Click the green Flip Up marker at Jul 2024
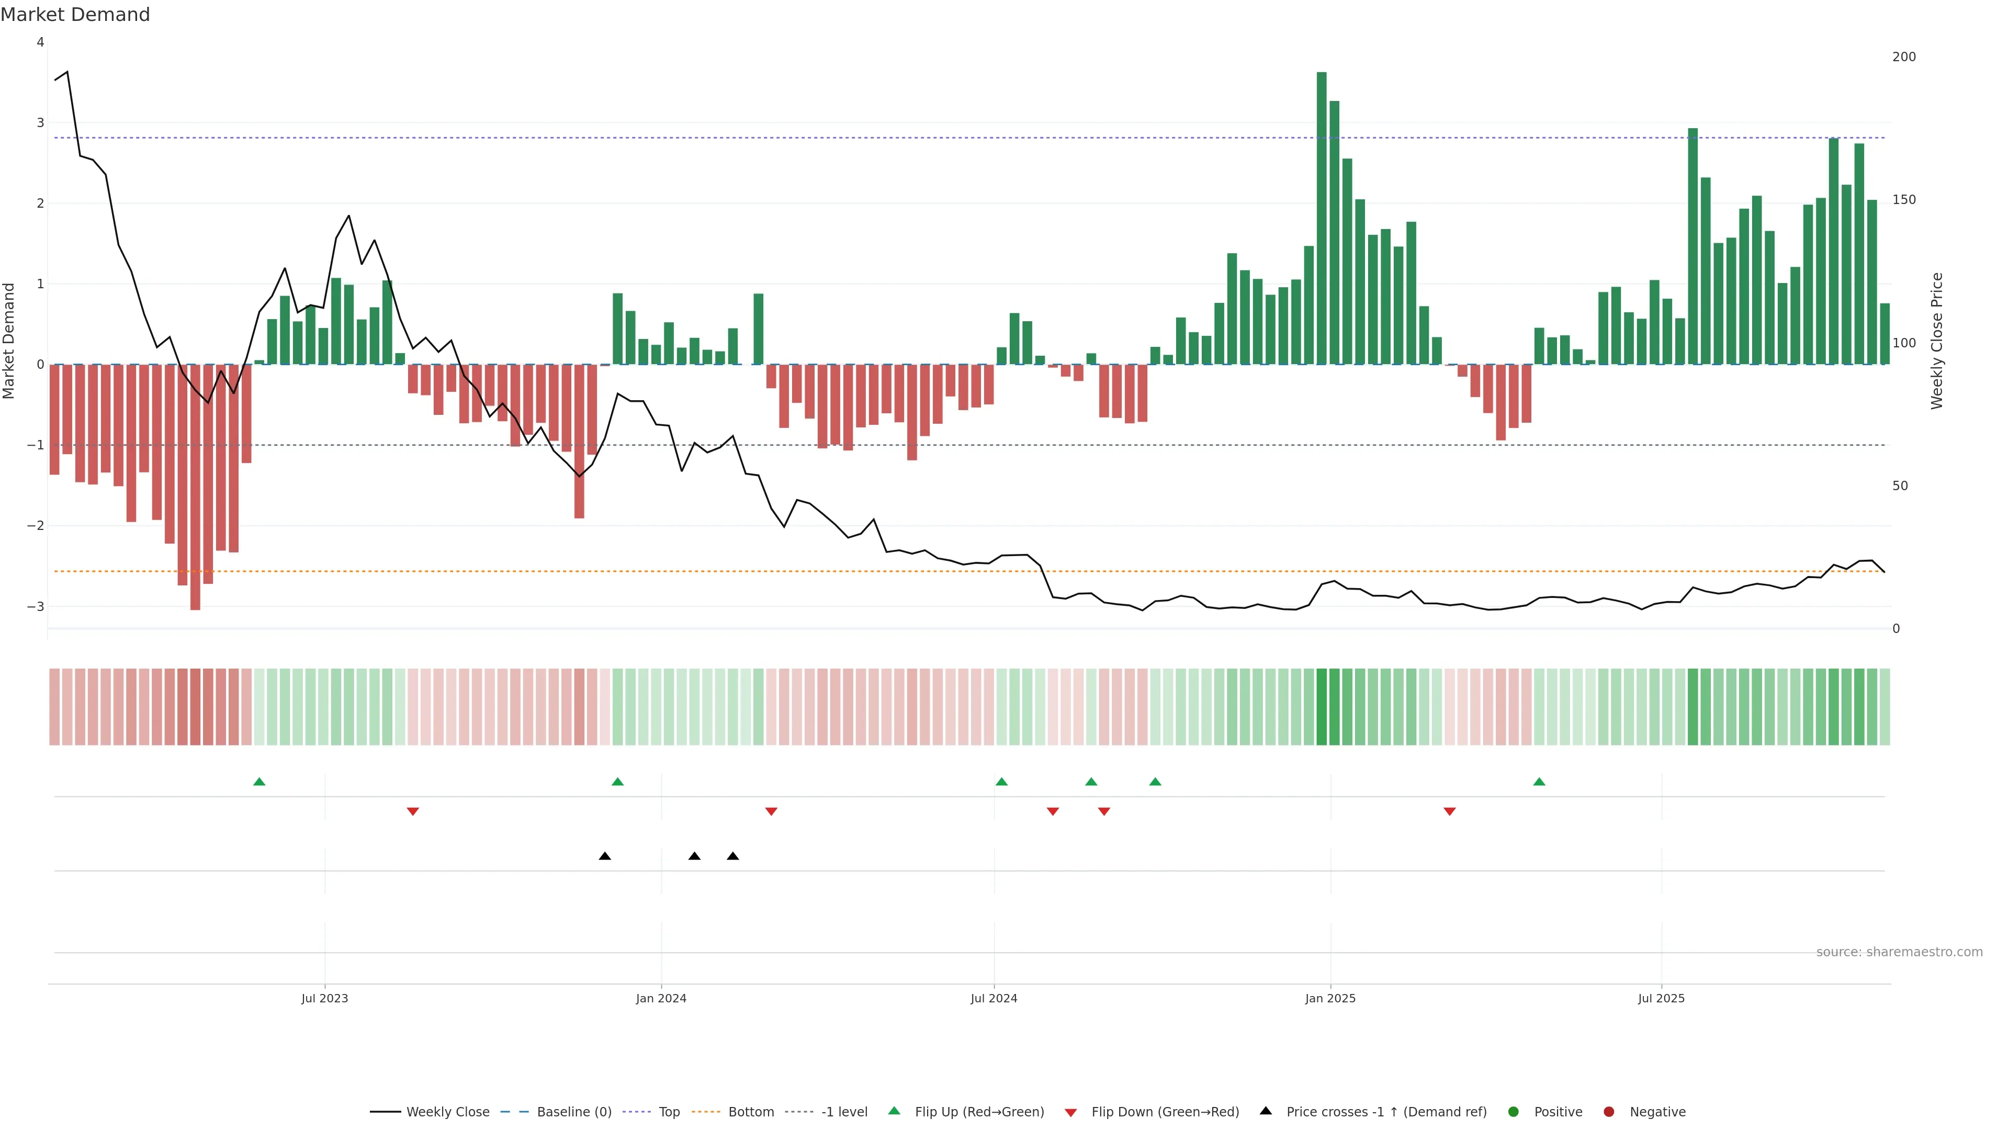 pos(1001,782)
